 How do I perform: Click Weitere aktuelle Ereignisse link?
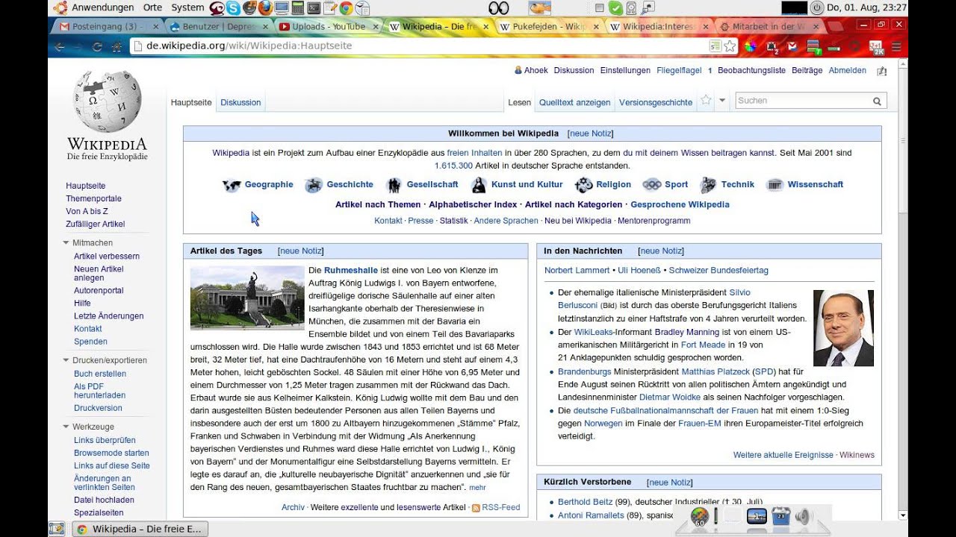pyautogui.click(x=783, y=455)
